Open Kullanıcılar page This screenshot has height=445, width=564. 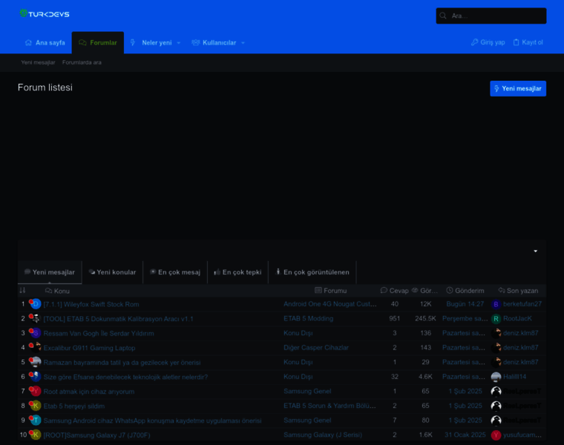pyautogui.click(x=219, y=43)
